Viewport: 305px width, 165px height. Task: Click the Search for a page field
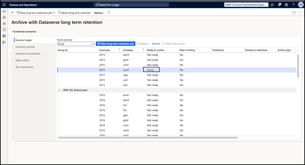(131, 5)
